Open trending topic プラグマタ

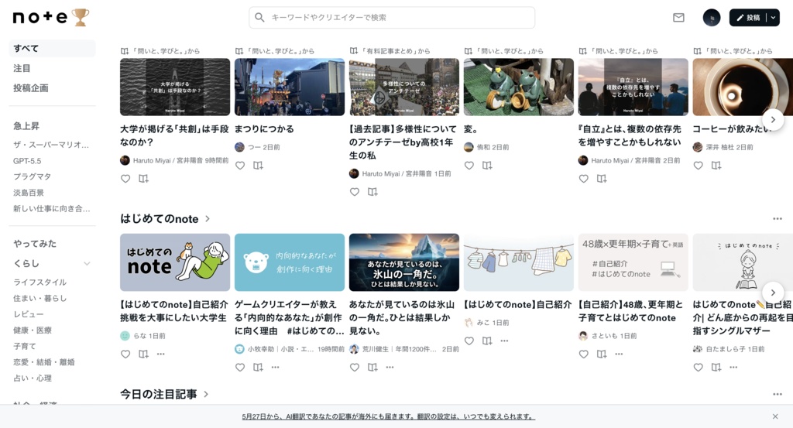click(32, 176)
